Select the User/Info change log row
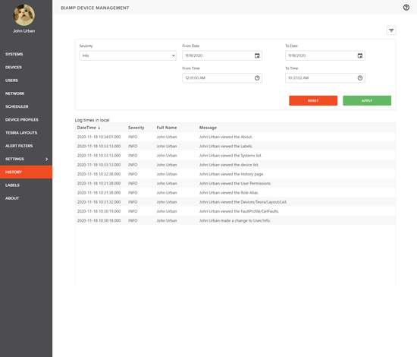The width and height of the screenshot is (417, 357). 235,220
